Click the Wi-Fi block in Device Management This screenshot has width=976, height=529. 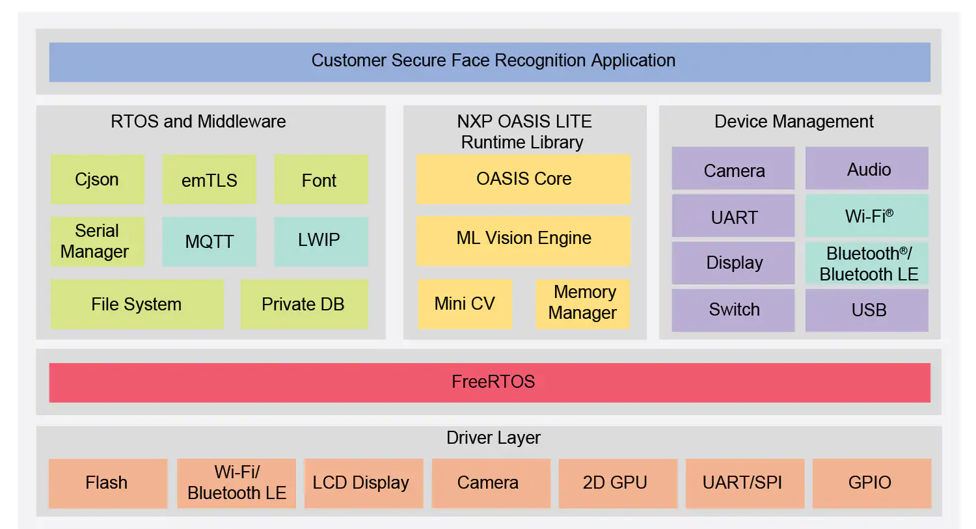tap(867, 215)
